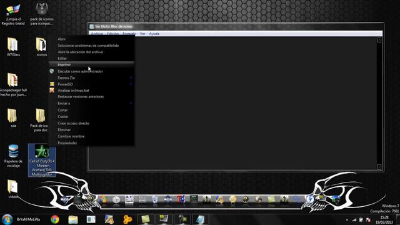Open Notepad's Edición menu

coord(112,34)
